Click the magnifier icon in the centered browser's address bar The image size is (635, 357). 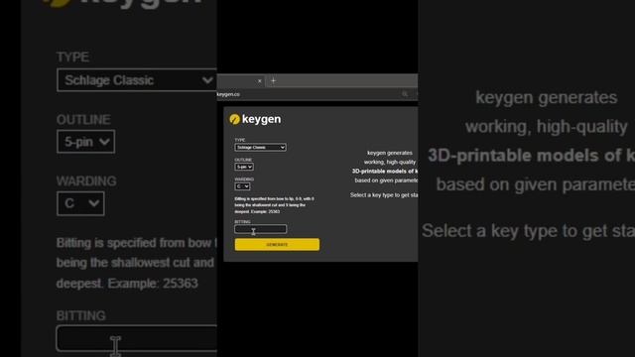pyautogui.click(x=405, y=94)
